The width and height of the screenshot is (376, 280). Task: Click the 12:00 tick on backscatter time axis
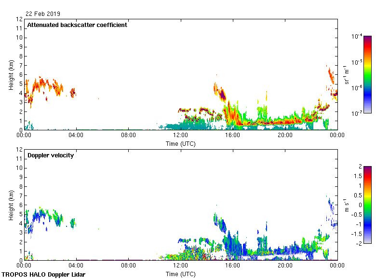(x=180, y=136)
